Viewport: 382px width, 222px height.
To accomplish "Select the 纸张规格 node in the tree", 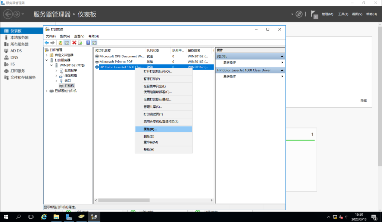I will click(71, 76).
